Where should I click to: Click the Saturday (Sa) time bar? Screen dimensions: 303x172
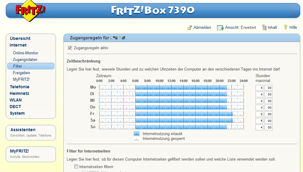tap(171, 120)
